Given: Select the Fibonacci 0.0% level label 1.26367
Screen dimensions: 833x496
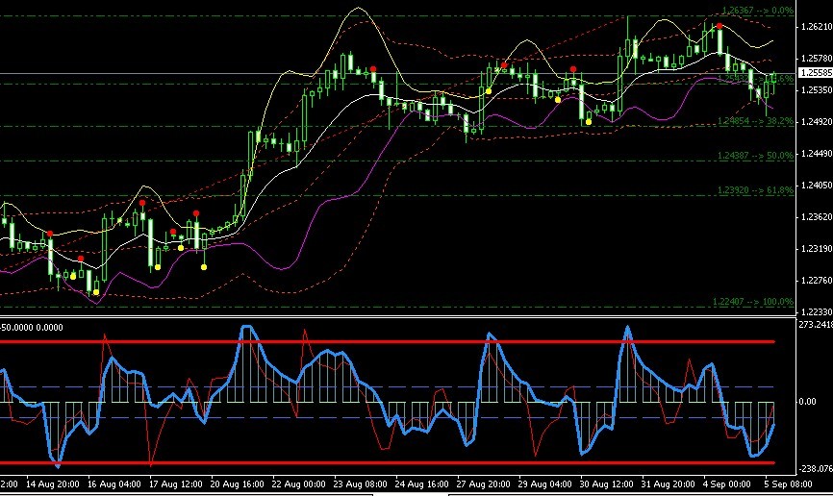Looking at the screenshot, I should tap(758, 10).
